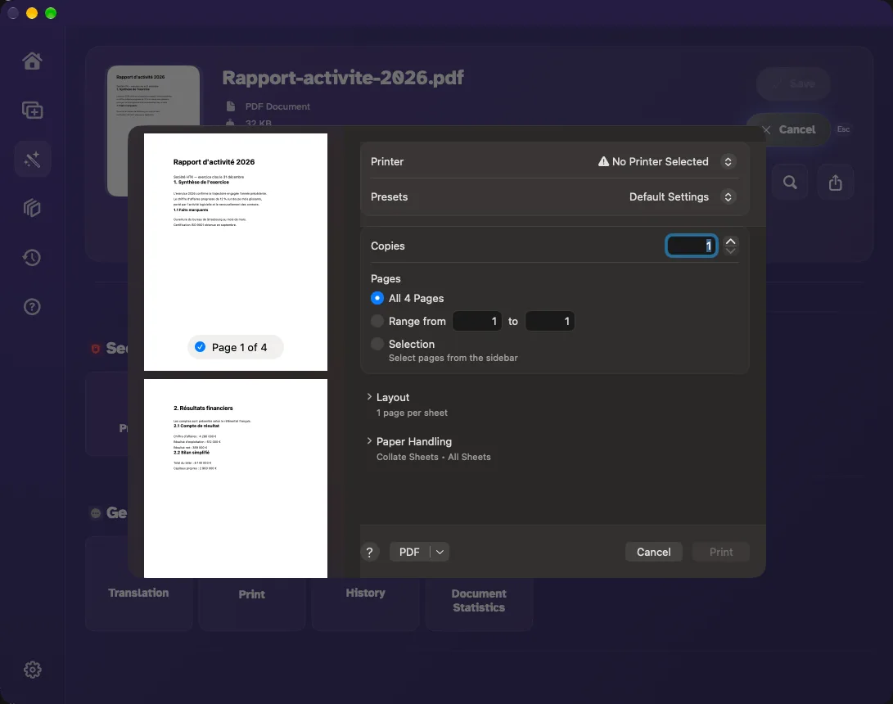The width and height of the screenshot is (893, 704).
Task: Click Collate Sheets · All Sheets text
Action: click(x=433, y=457)
